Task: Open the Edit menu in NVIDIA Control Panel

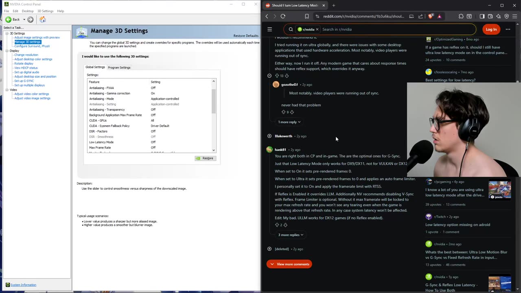Action: click(15, 11)
